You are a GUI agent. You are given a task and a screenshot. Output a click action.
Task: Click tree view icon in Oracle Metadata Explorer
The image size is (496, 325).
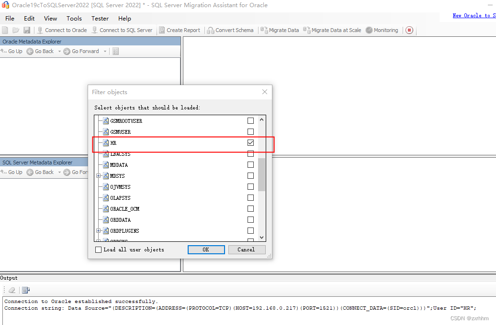tap(115, 51)
